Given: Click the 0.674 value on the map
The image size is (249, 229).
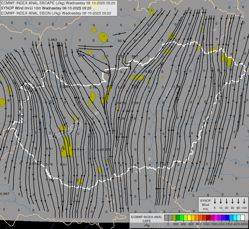Looking at the screenshot, I should coord(37,86).
